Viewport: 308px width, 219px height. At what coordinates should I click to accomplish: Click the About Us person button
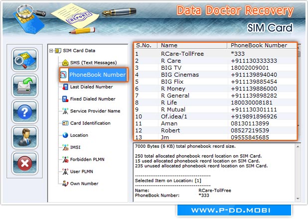25,137
